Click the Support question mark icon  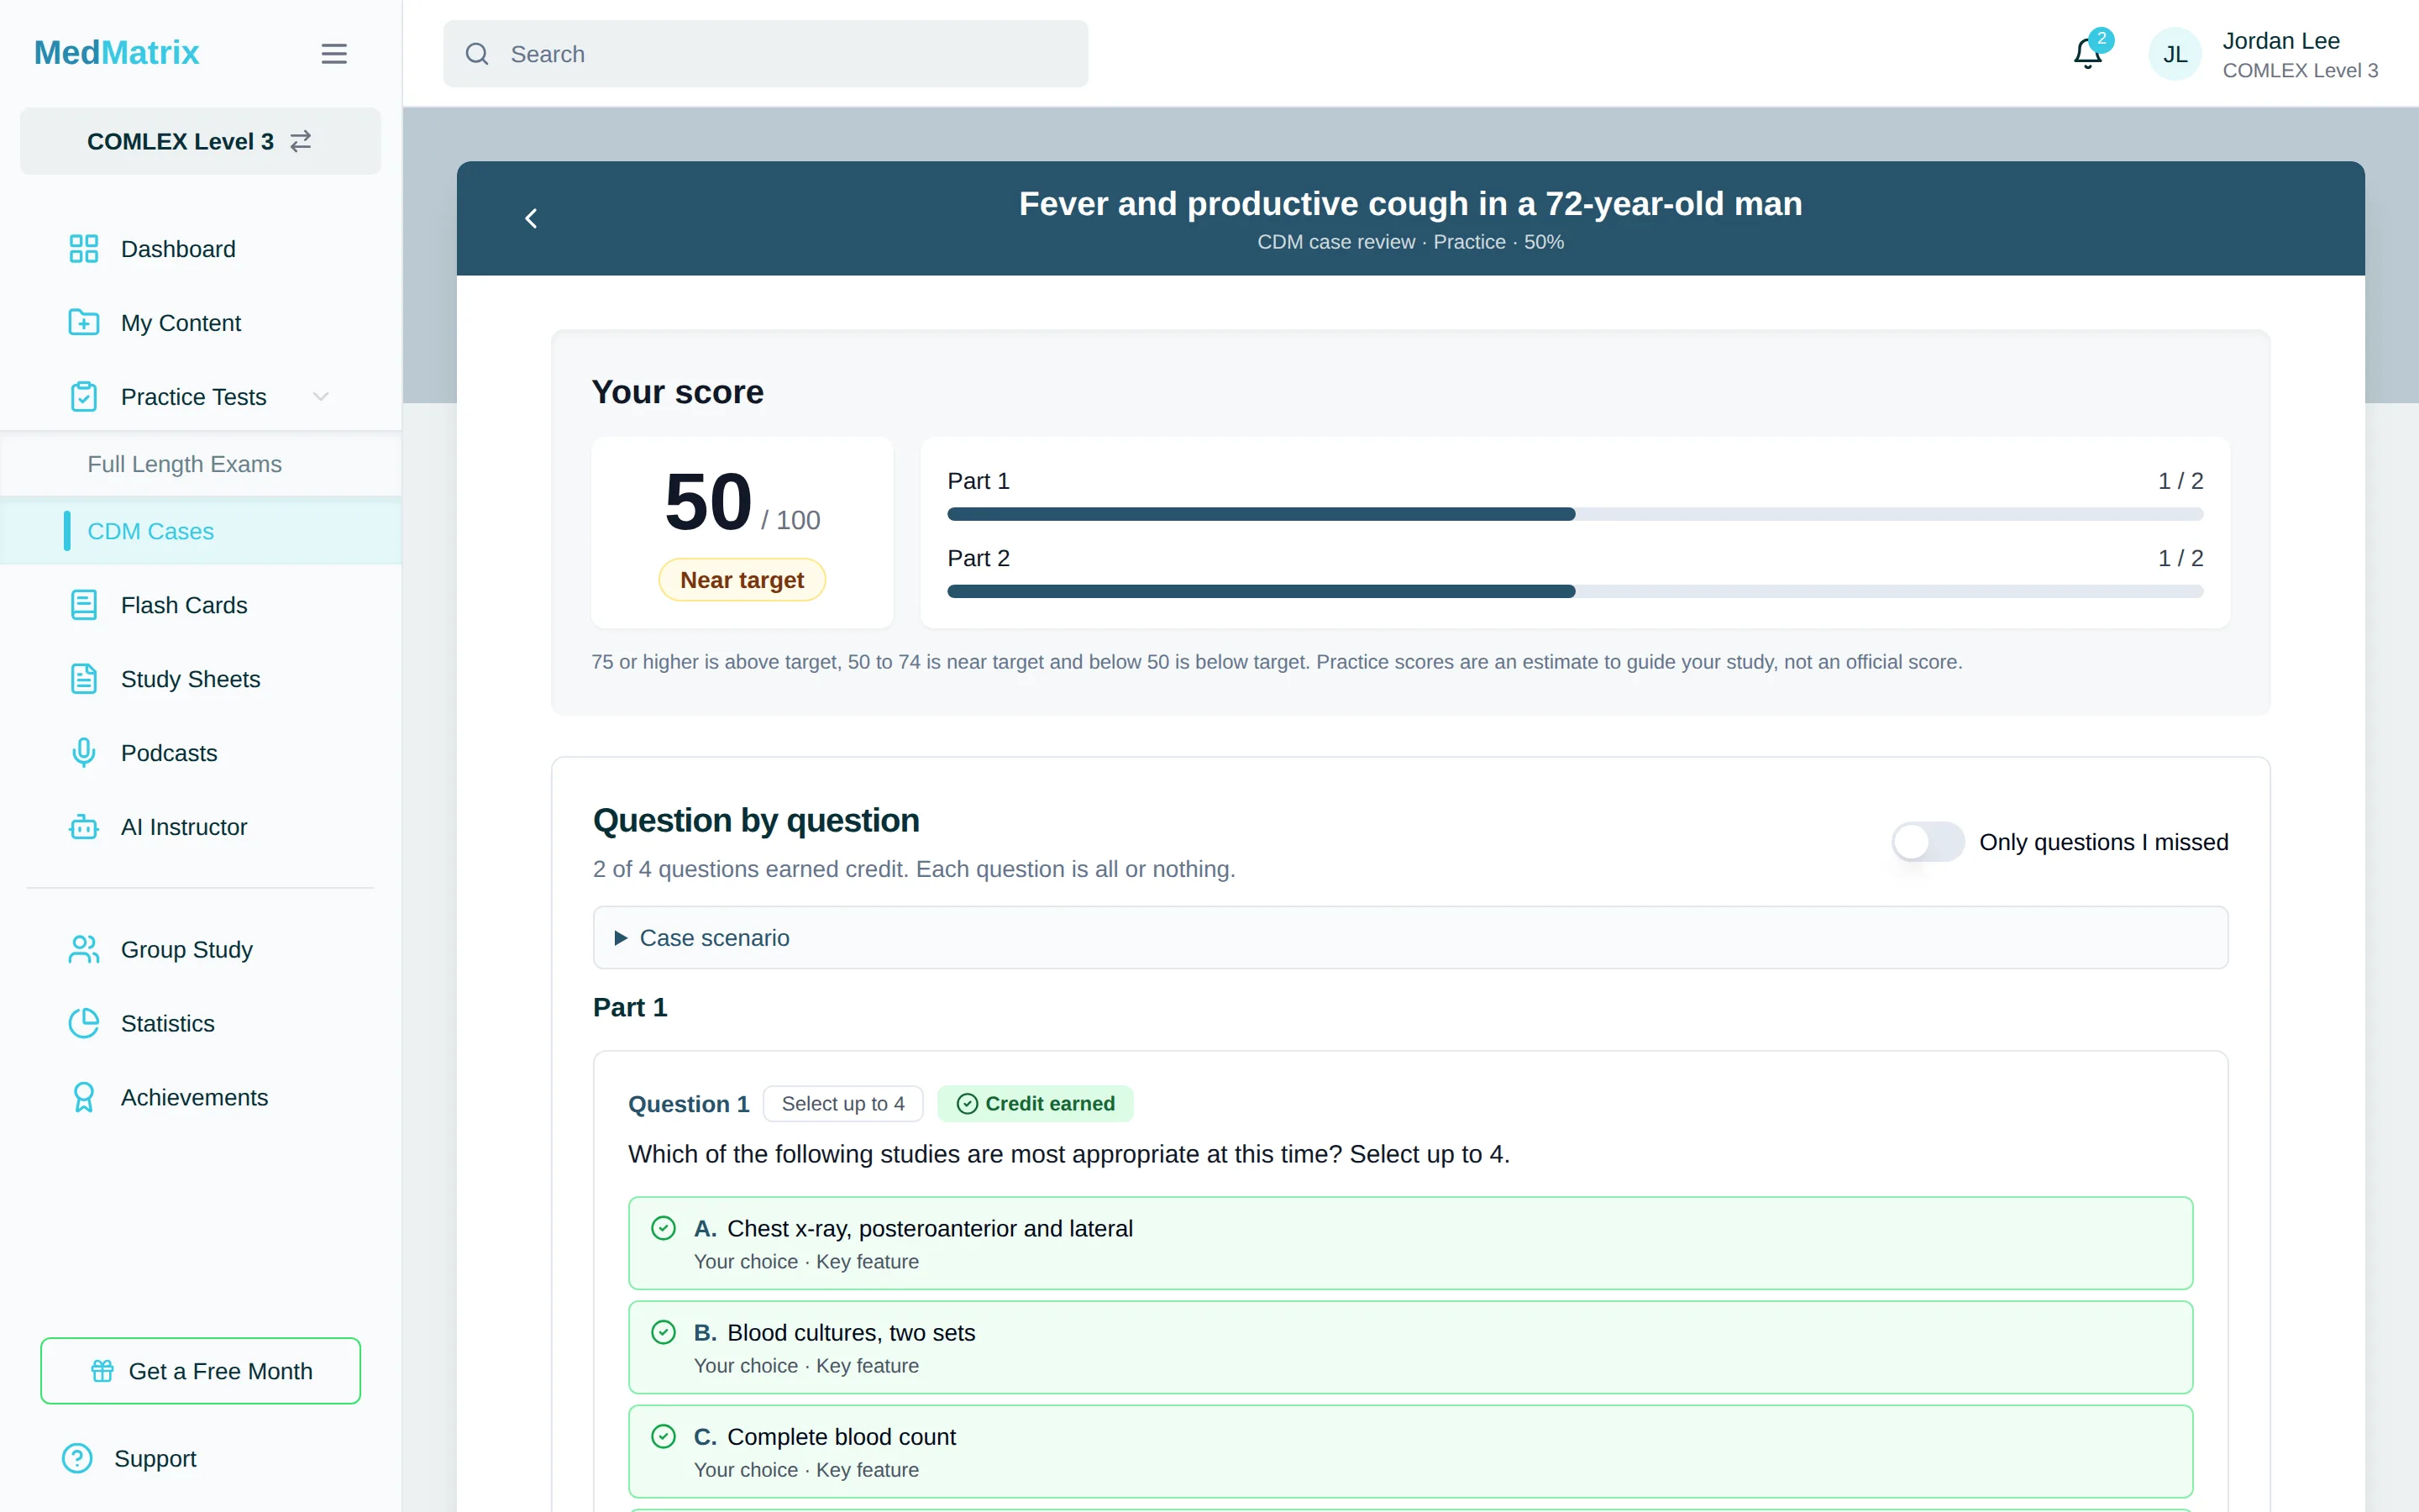pyautogui.click(x=77, y=1458)
